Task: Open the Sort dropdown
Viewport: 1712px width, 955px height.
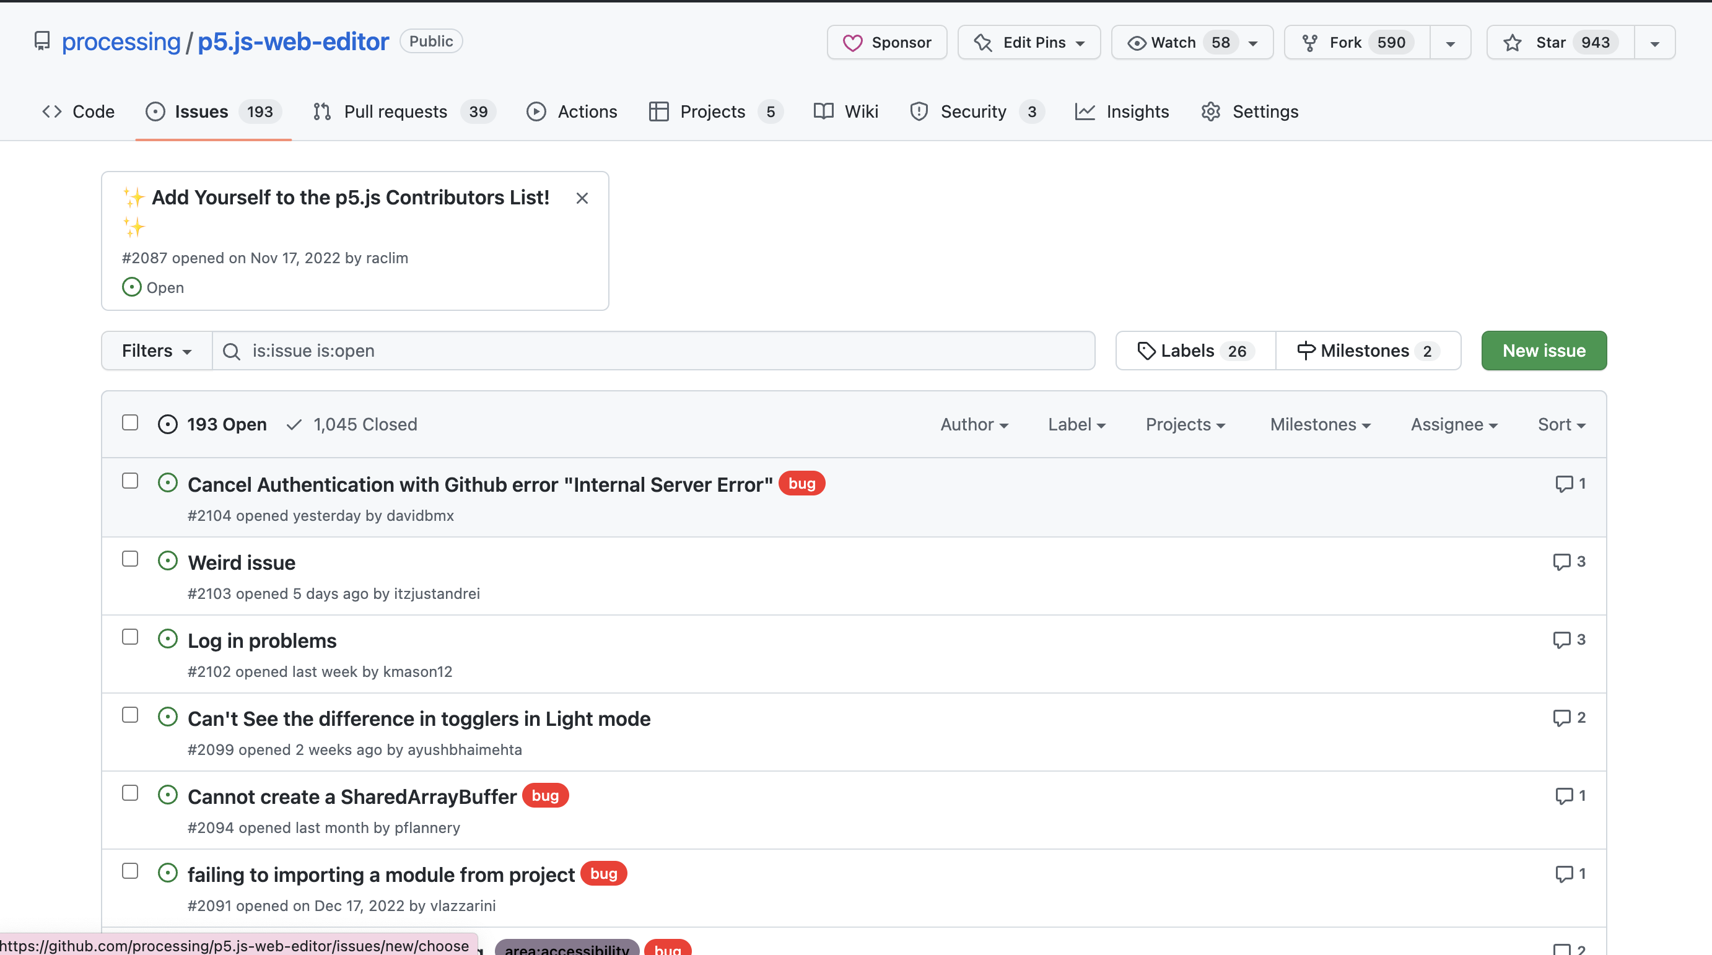Action: [x=1562, y=425]
